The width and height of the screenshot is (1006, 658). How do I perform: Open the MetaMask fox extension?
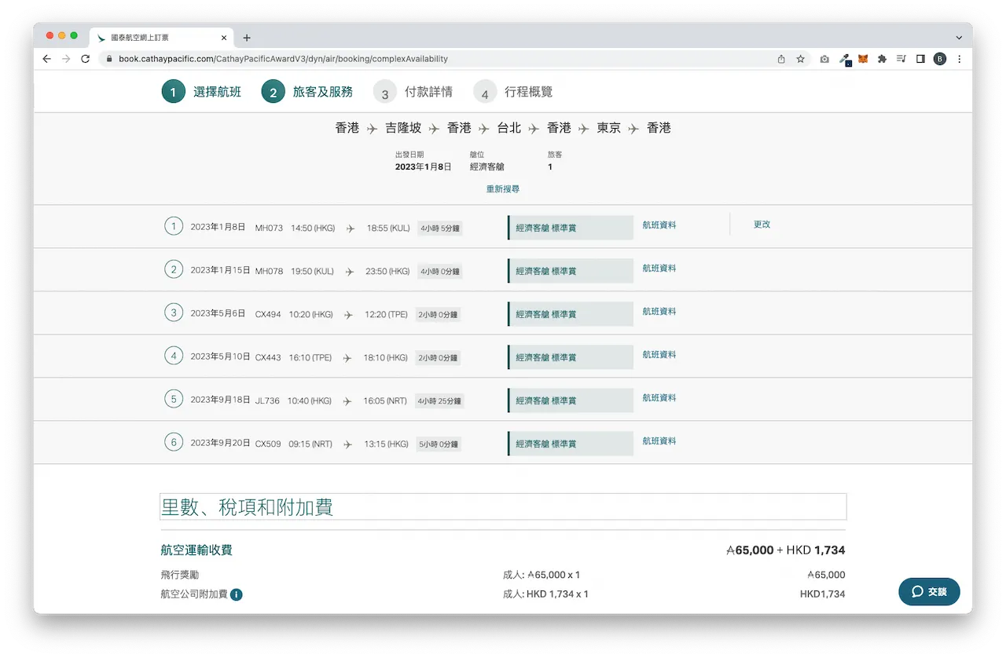(863, 59)
